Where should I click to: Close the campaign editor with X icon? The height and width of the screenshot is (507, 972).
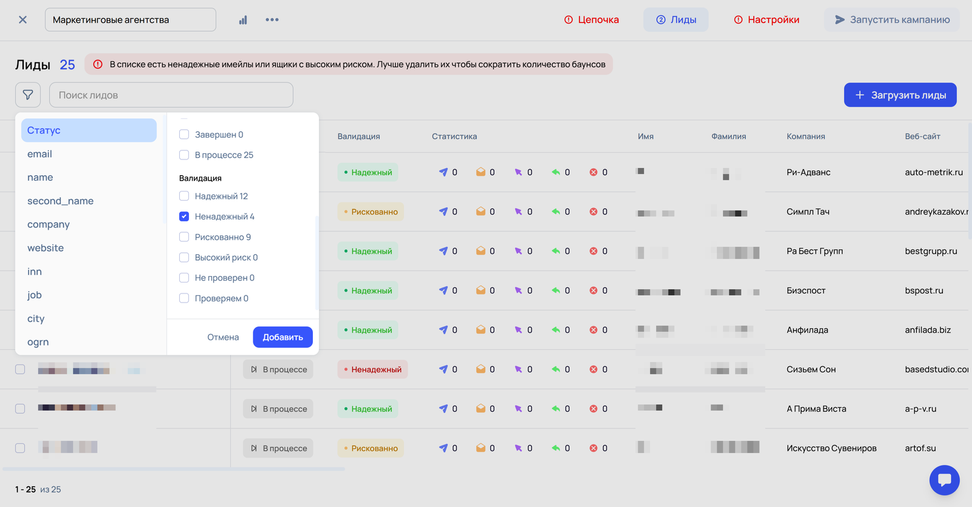coord(22,20)
